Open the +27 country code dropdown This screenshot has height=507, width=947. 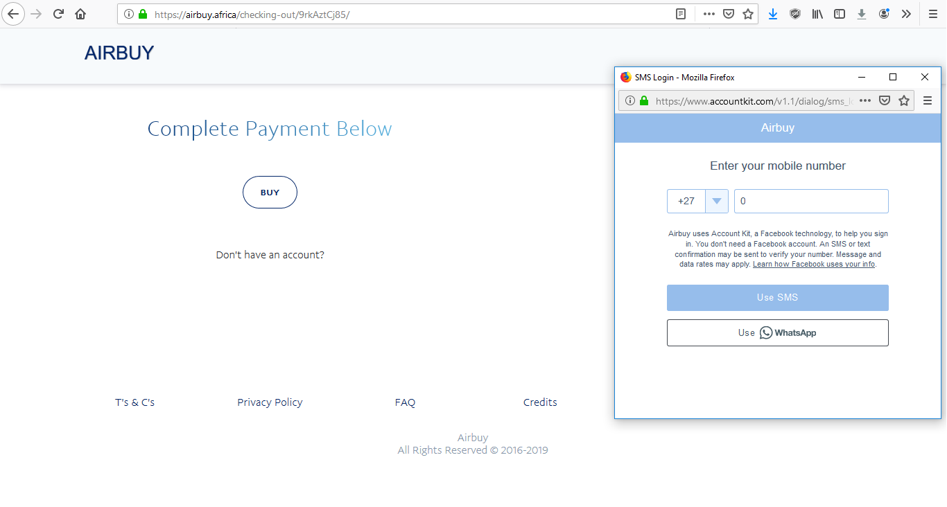[x=697, y=202]
